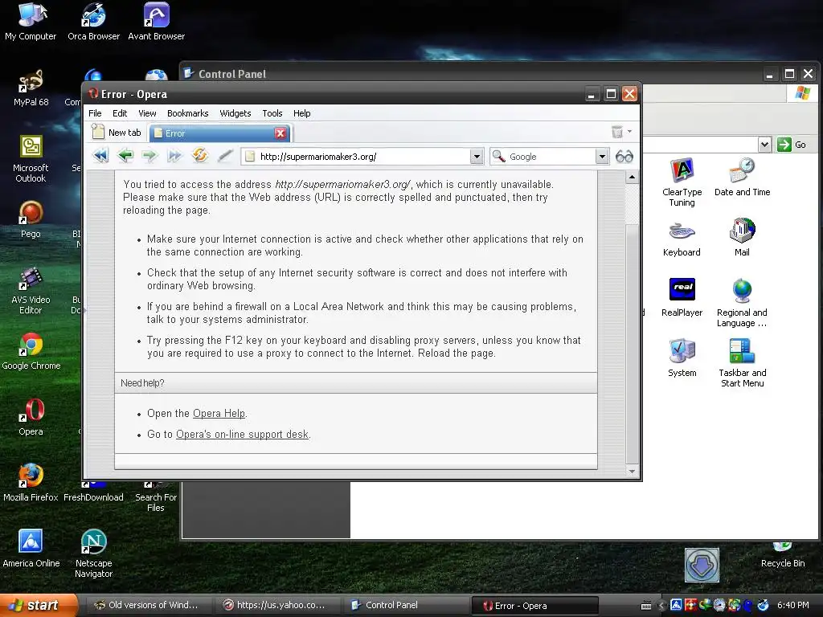The height and width of the screenshot is (617, 823).
Task: Select Netscape Navigator desktop icon
Action: 93,554
